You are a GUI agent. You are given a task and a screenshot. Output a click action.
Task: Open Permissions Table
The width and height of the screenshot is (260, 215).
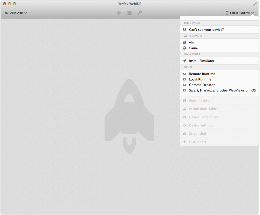point(219,109)
